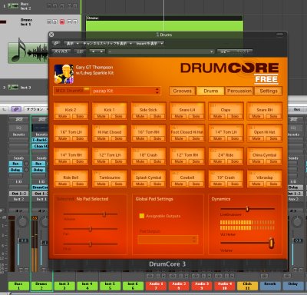
Task: Switch to the Drums tab
Action: [211, 91]
